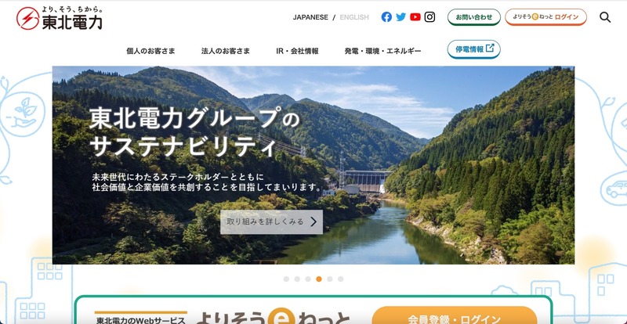The height and width of the screenshot is (324, 627).
Task: Expand 発電・環境・エネルギー menu
Action: [382, 51]
